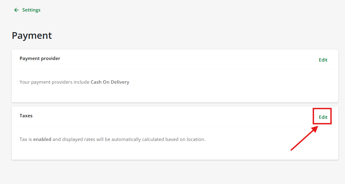Click the text automatically calculated based on location
Image resolution: width=345 pixels, height=184 pixels.
coord(158,139)
